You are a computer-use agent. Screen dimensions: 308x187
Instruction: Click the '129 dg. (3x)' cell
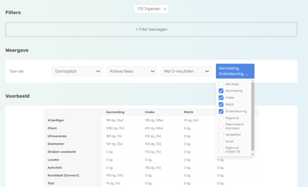(114, 144)
